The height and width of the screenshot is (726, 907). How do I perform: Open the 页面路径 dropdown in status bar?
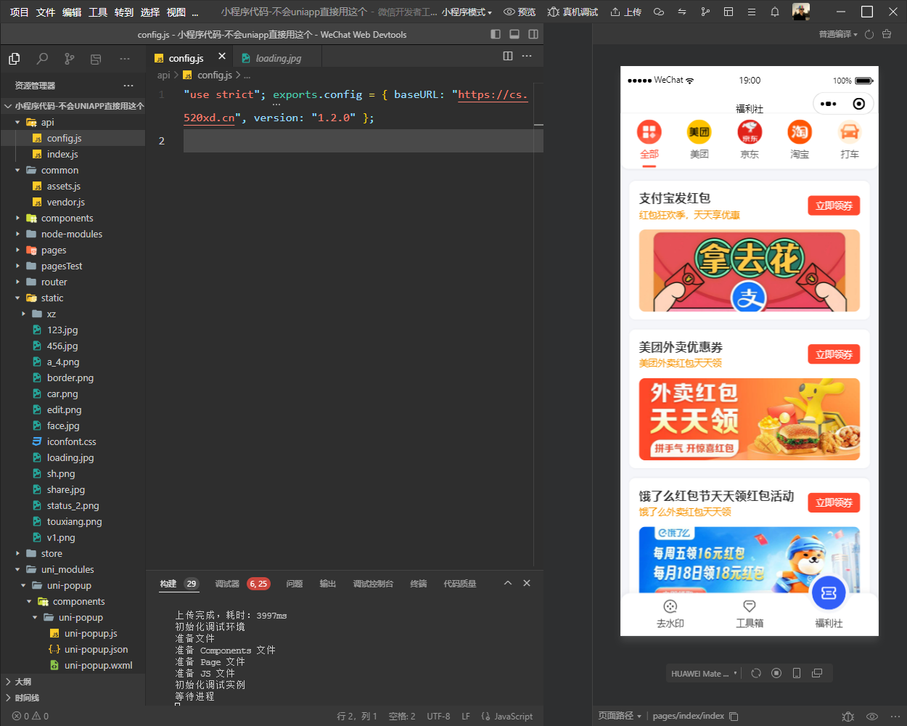[x=620, y=716]
